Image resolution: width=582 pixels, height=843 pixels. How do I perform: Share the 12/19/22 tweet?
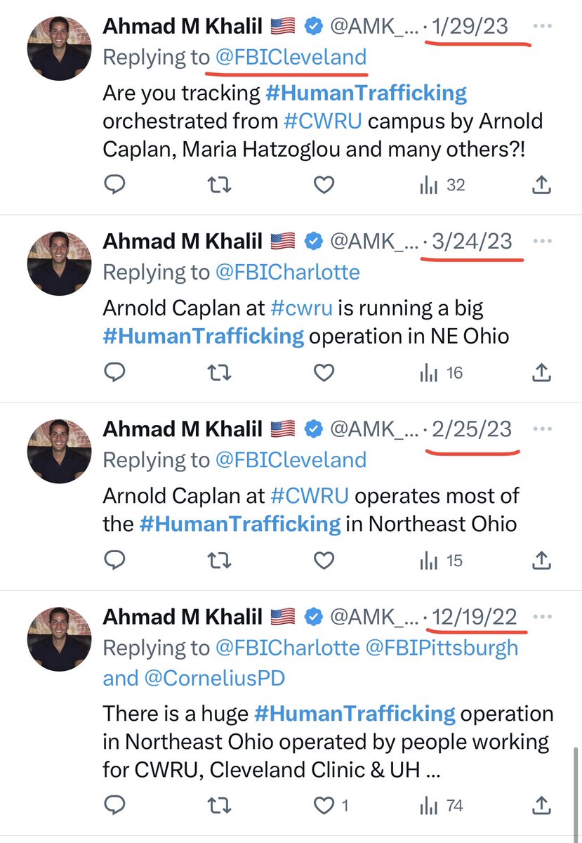pyautogui.click(x=541, y=805)
